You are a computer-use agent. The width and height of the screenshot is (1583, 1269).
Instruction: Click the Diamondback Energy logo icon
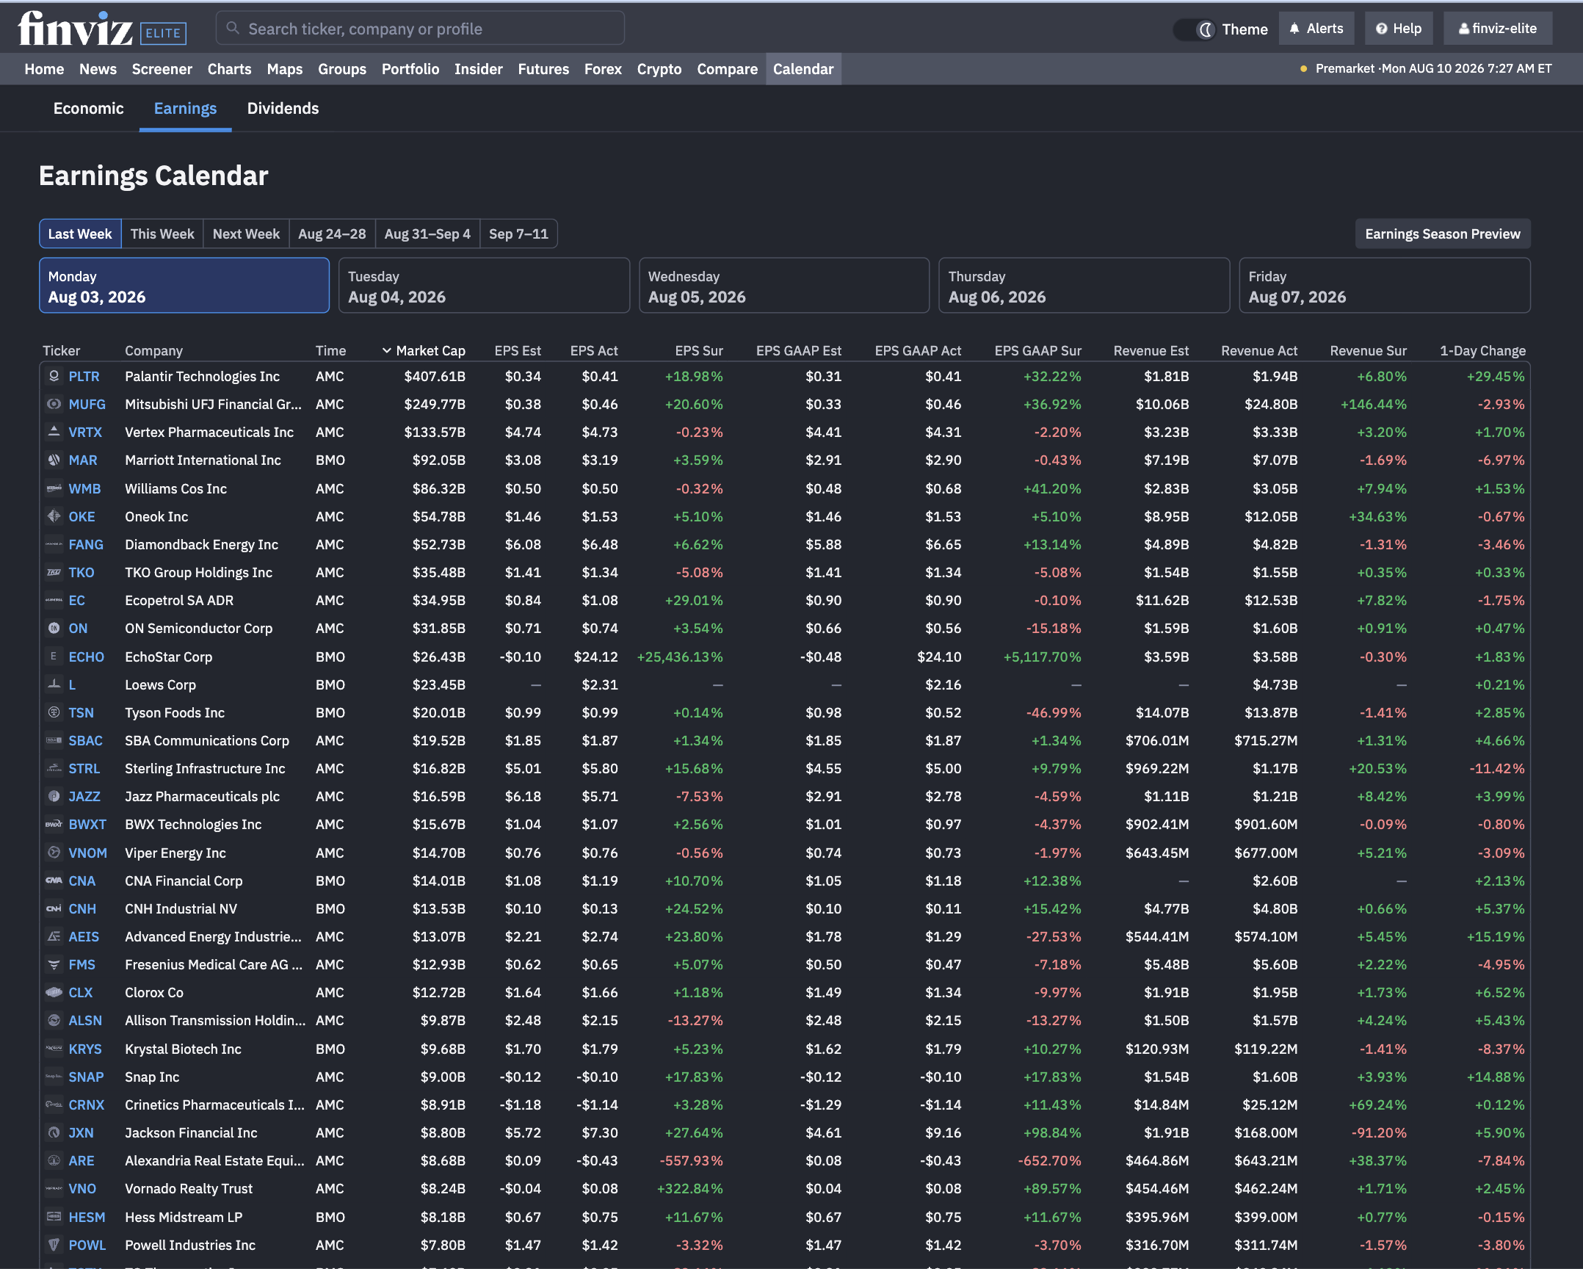tap(54, 544)
